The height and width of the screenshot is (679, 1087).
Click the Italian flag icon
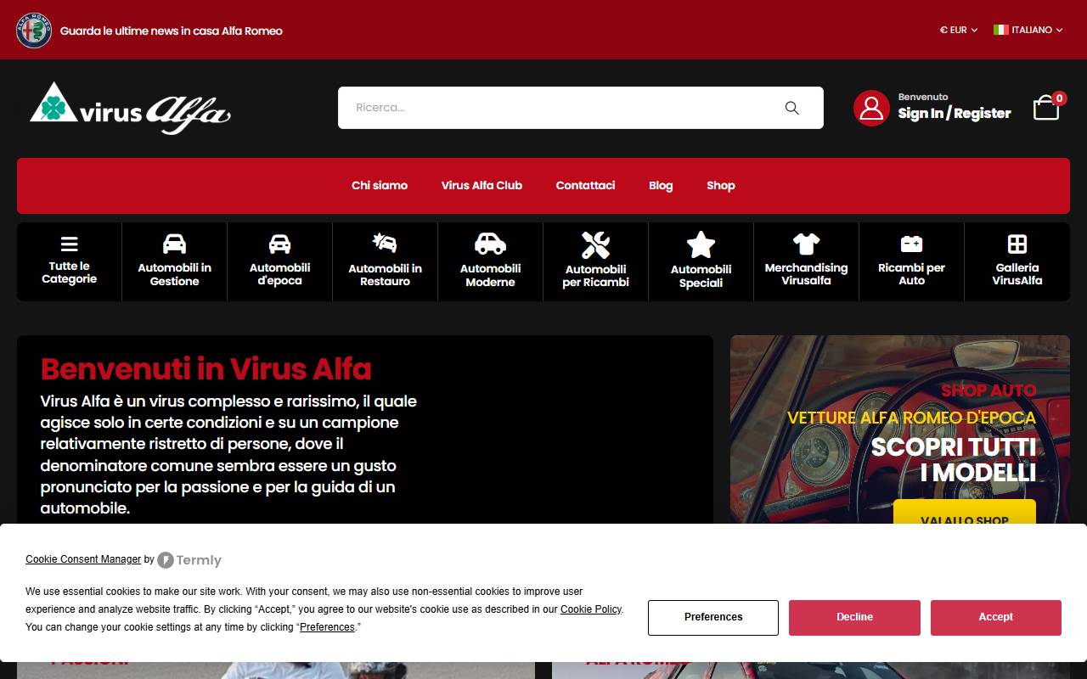(x=1001, y=30)
